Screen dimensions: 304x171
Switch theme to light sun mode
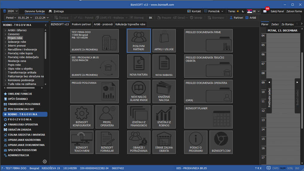[238, 11]
